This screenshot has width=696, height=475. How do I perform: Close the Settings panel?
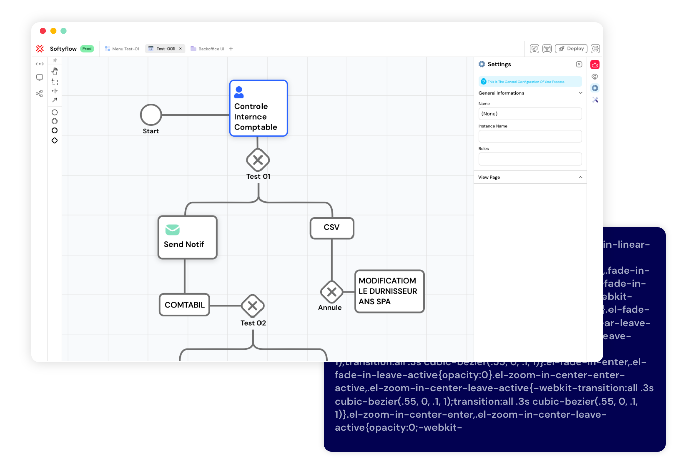[x=579, y=64]
